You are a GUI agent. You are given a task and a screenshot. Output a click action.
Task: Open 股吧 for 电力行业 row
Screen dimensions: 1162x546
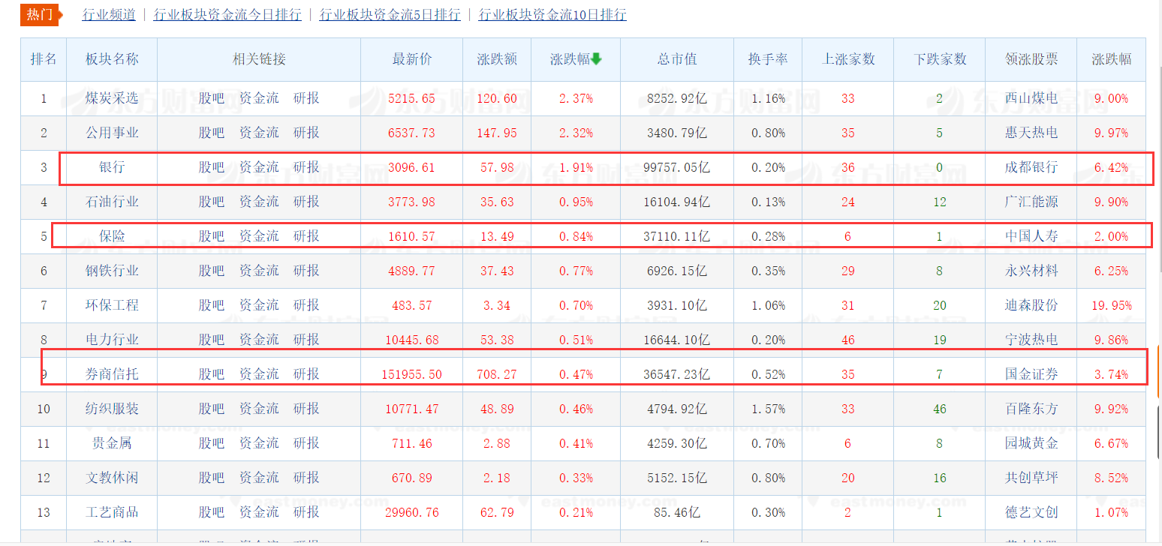tap(212, 340)
